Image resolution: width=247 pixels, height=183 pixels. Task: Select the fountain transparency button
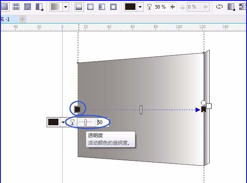click(5, 7)
